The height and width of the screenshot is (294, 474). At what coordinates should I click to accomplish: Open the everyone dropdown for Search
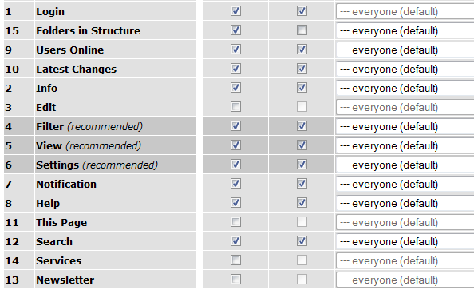pyautogui.click(x=405, y=241)
